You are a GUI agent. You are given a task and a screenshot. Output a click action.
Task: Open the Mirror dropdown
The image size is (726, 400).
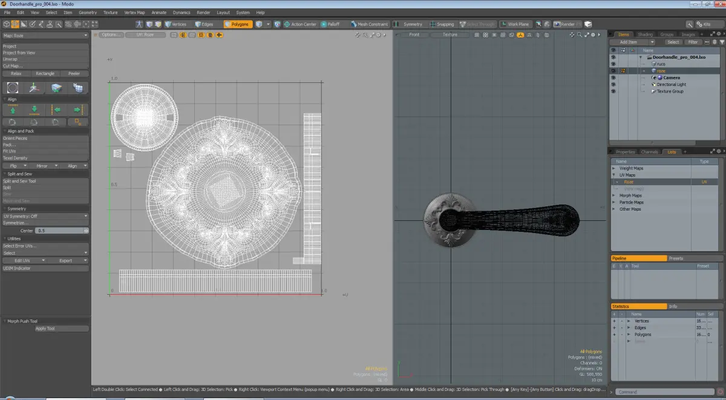tap(45, 165)
